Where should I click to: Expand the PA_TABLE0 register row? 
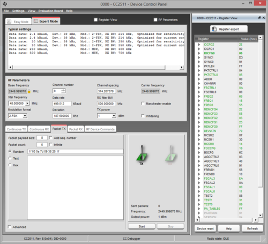[x=199, y=209]
